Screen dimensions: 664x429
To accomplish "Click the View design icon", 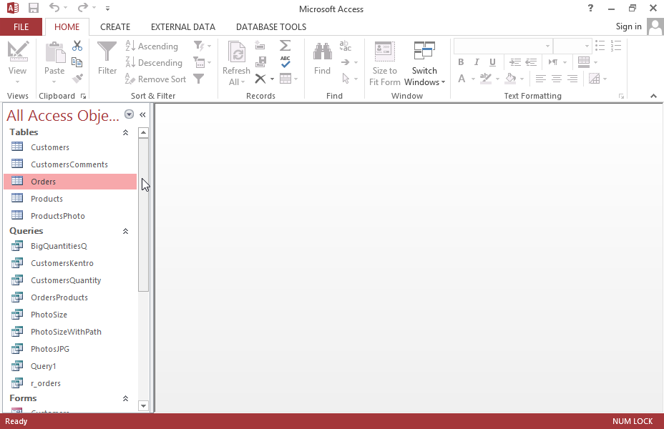I will (17, 52).
